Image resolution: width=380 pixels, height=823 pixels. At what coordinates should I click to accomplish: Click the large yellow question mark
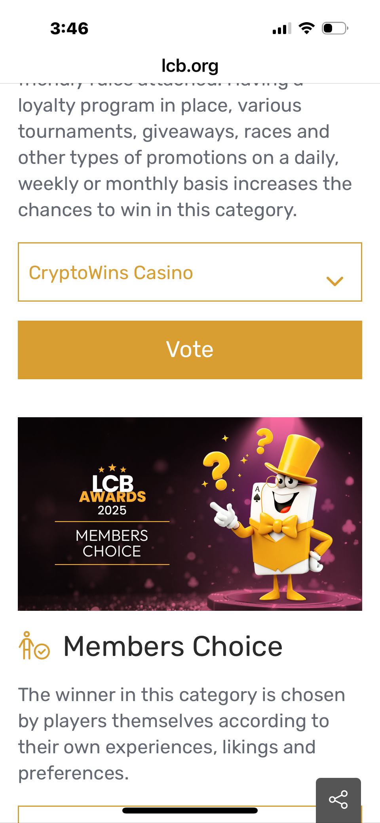pos(217,470)
